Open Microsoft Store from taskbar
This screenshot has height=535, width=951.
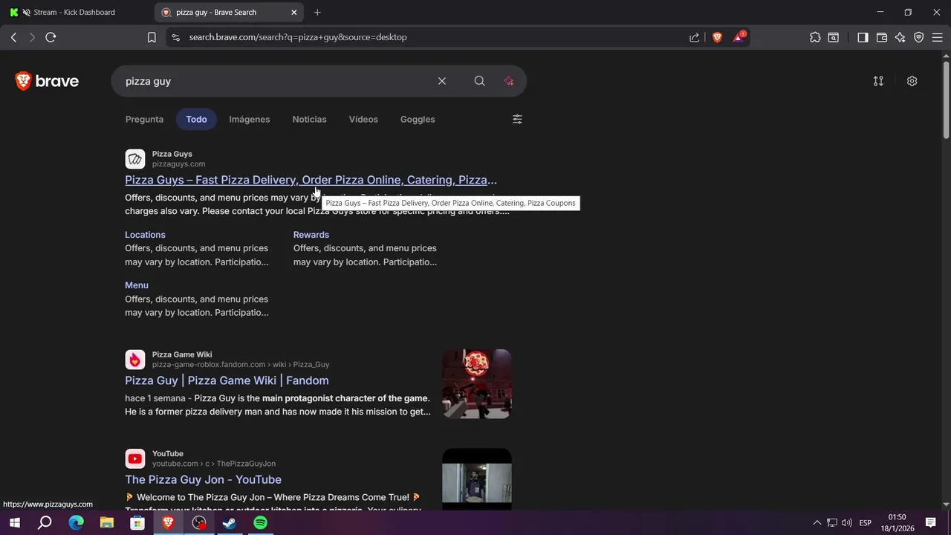pyautogui.click(x=137, y=523)
